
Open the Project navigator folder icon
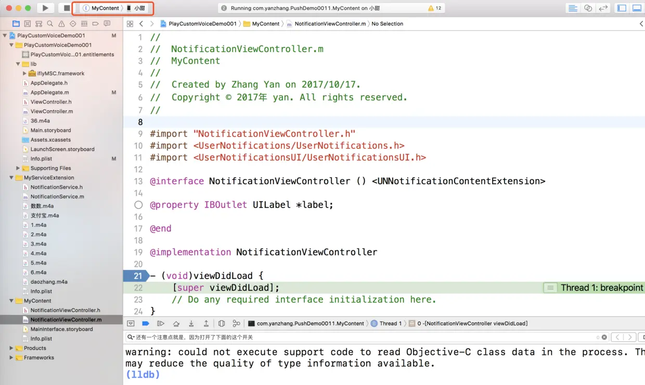tap(16, 24)
